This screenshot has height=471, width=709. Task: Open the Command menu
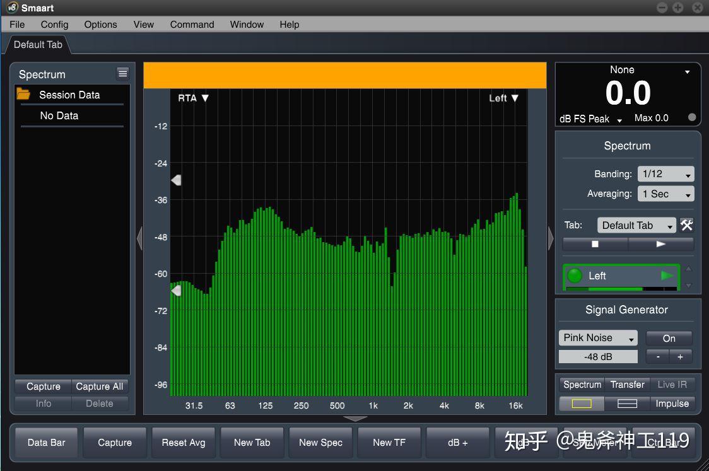[x=192, y=25]
